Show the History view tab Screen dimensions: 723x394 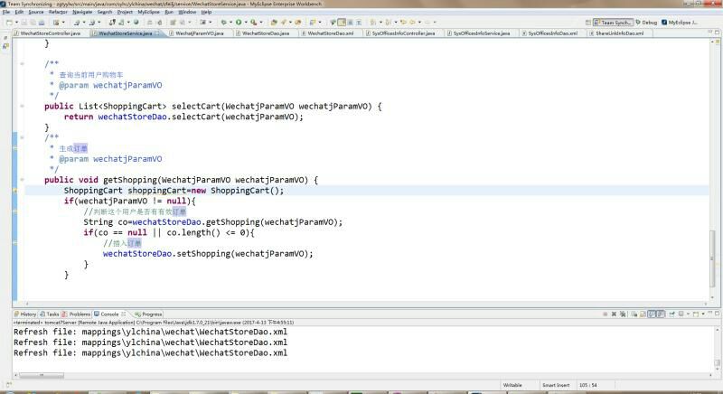coord(29,314)
